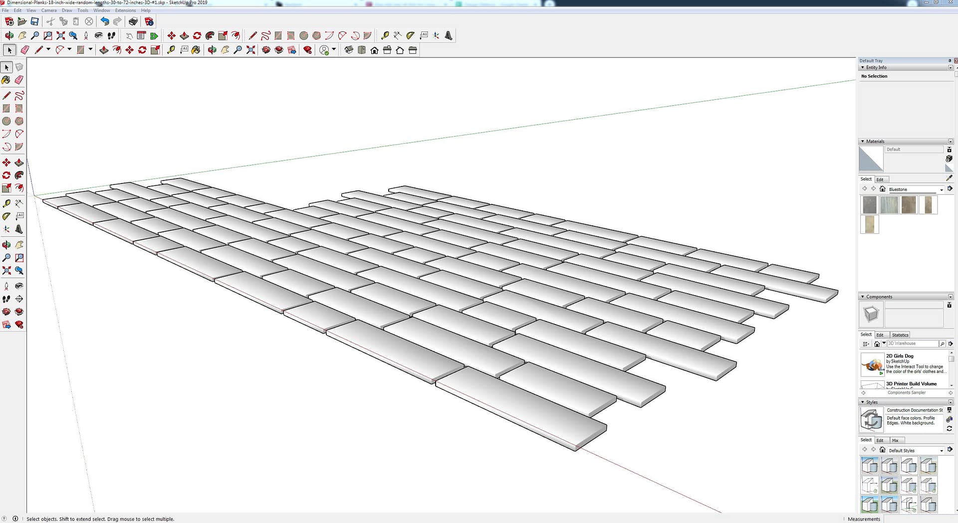Pick the Sample Paint eyedropper in Materials
Screen dimensions: 958x523
949,178
